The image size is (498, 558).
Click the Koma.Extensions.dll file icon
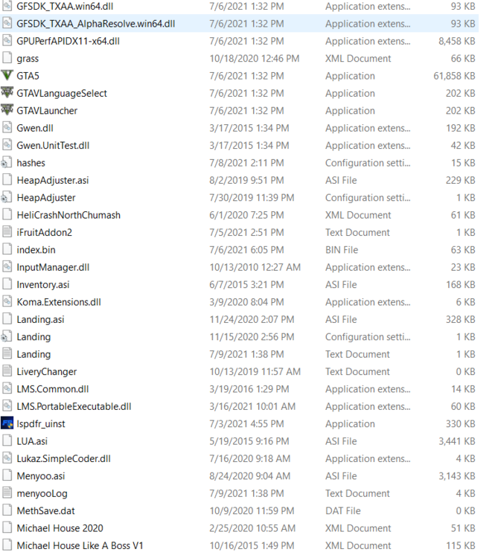pyautogui.click(x=7, y=302)
